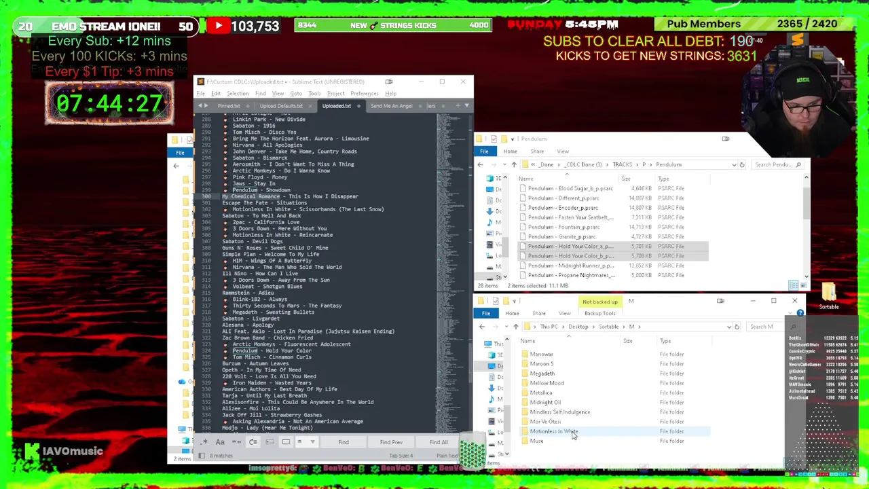Screen dimensions: 869x489
Task: Open tab list dropdown in Sublime
Action: tap(466, 106)
